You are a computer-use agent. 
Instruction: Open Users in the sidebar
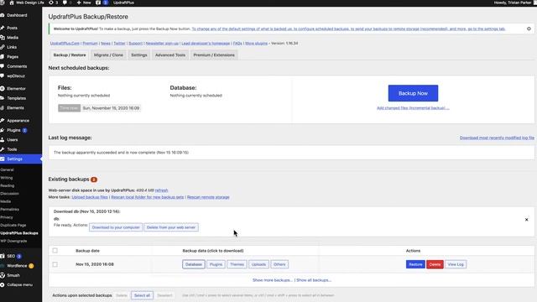pyautogui.click(x=12, y=140)
